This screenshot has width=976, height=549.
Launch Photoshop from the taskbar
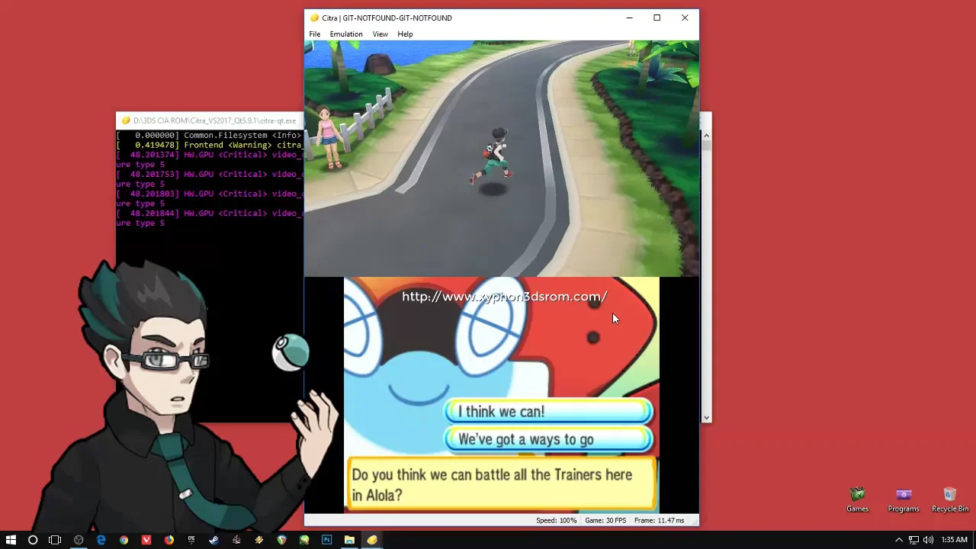326,540
